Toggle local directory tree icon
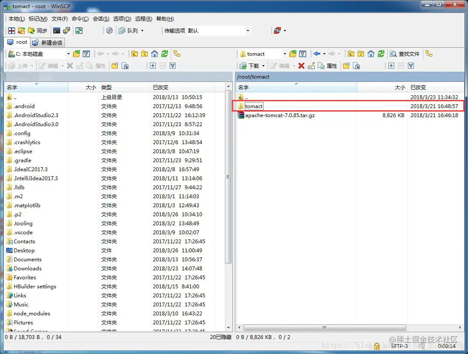This screenshot has height=354, width=468. 177,54
